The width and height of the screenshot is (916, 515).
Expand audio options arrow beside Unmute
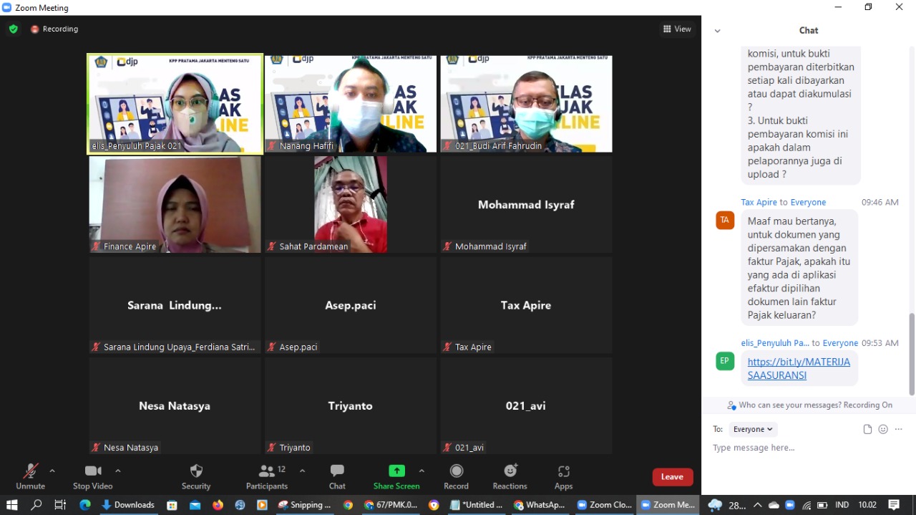52,471
